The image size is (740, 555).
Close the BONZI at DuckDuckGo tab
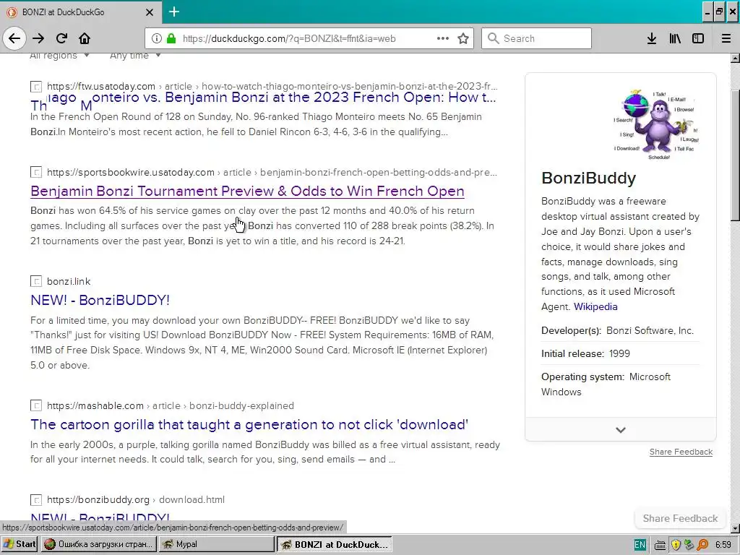point(150,12)
